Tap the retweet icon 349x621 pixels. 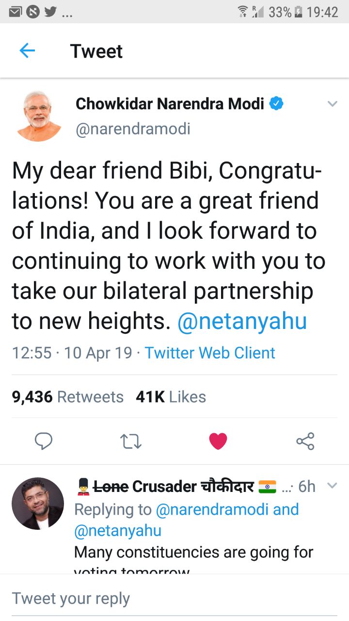pyautogui.click(x=130, y=441)
